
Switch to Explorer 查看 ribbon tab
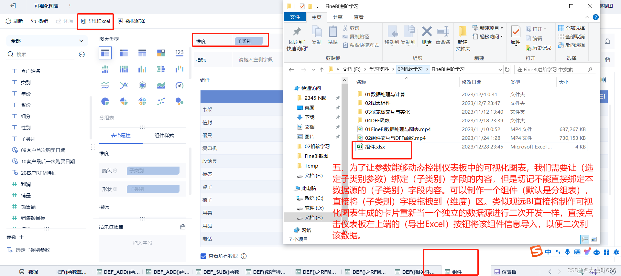tap(358, 17)
